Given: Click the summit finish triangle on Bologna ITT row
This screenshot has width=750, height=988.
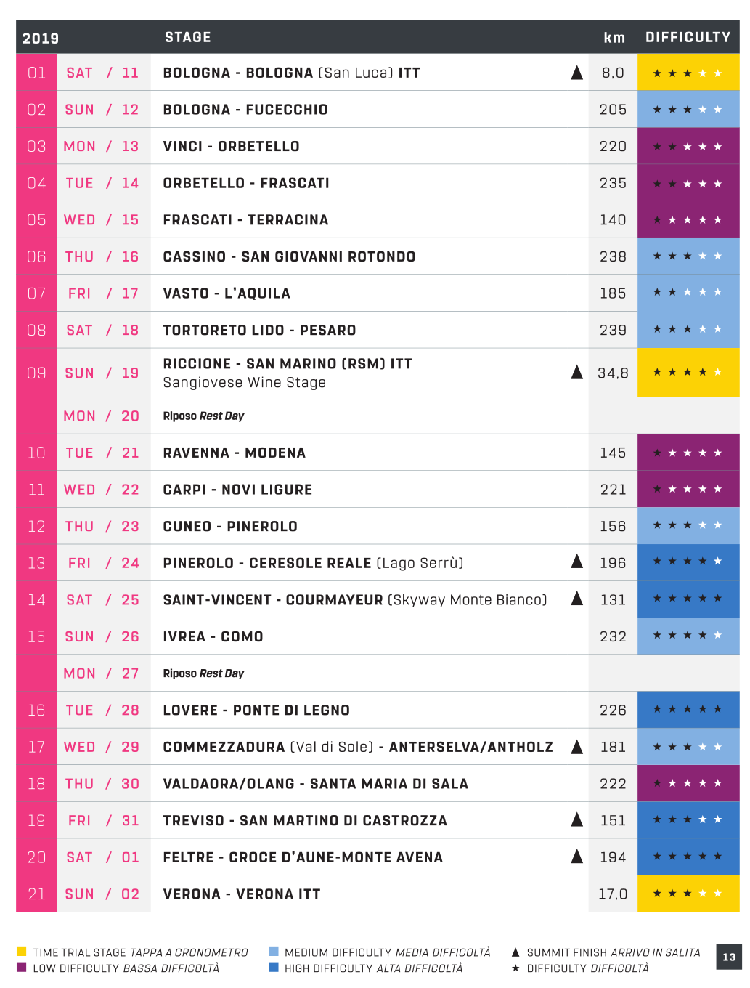Looking at the screenshot, I should [x=577, y=73].
